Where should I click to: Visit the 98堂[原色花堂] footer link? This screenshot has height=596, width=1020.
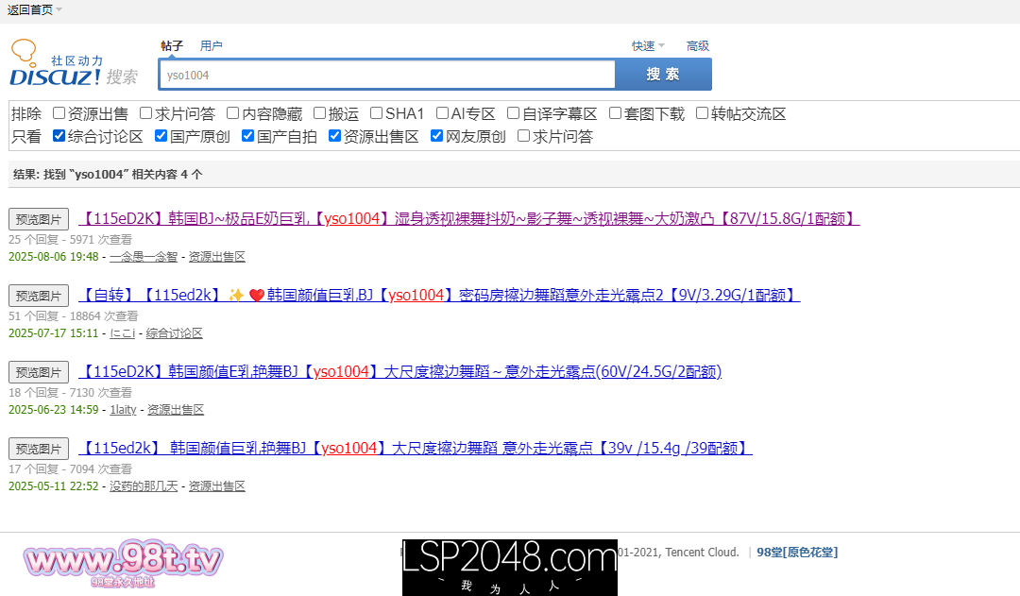797,553
